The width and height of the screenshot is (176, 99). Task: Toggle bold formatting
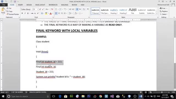22,13
